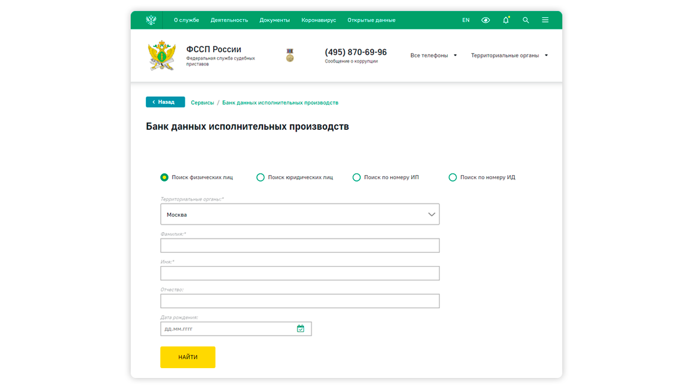The height and width of the screenshot is (389, 693).
Task: Open the birth date calendar icon
Action: 300,329
